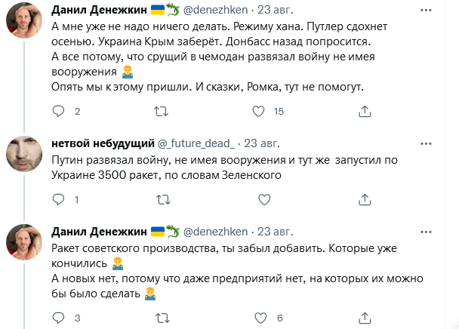Screen dimensions: 459x329
Task: Share the нетвой небудущий tweet
Action: (x=365, y=199)
